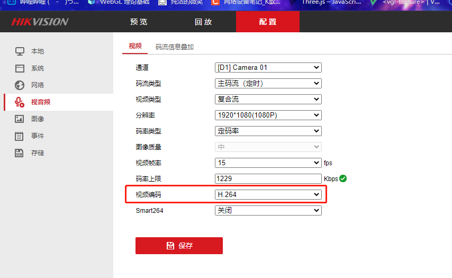The width and height of the screenshot is (452, 278).
Task: Click the green check icon next to Kbps
Action: (343, 178)
